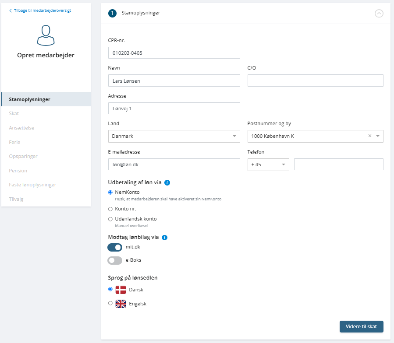Select the Konto nr. radio option
This screenshot has height=343, width=394.
[110, 209]
